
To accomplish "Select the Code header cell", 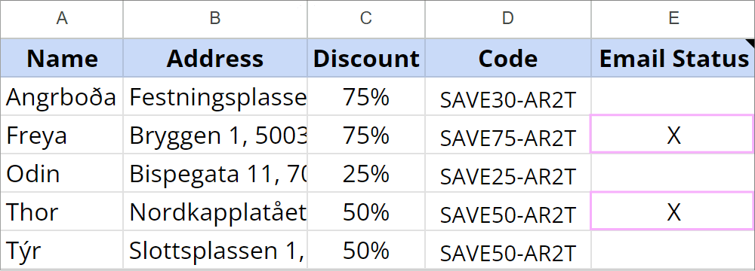I will point(508,58).
